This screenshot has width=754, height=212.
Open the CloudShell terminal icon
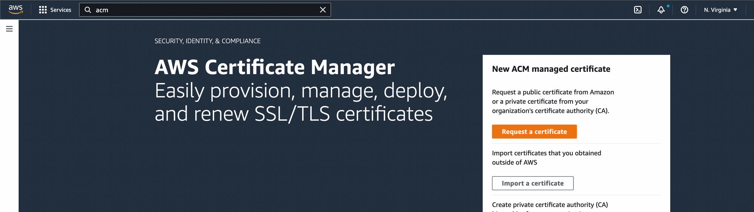click(x=638, y=10)
